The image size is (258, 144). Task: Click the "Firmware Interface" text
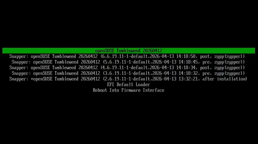pyautogui.click(x=143, y=90)
